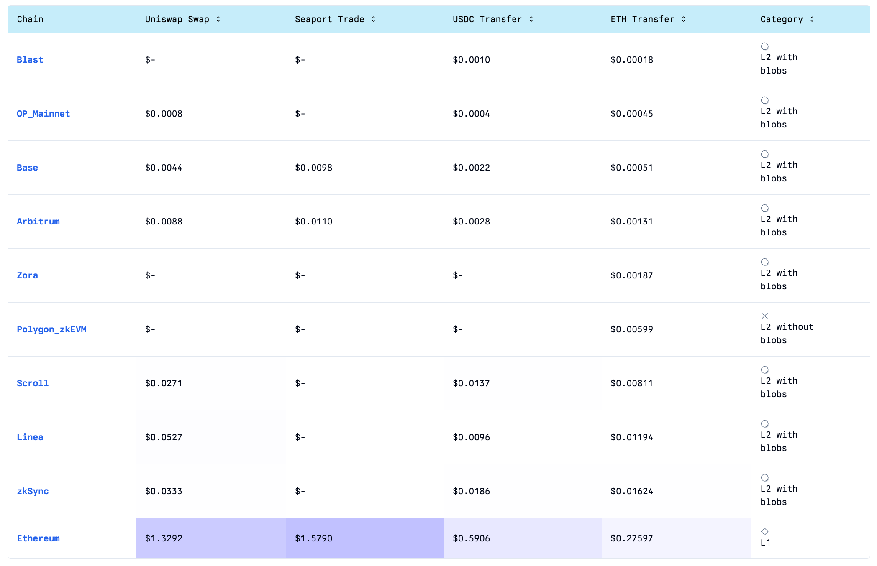Open the Ethereum chain link
The image size is (877, 566).
[38, 538]
